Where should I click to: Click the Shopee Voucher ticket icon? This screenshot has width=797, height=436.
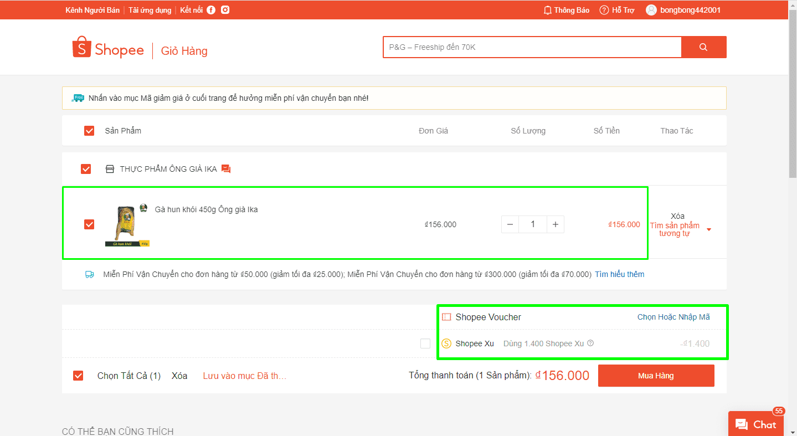pos(446,317)
